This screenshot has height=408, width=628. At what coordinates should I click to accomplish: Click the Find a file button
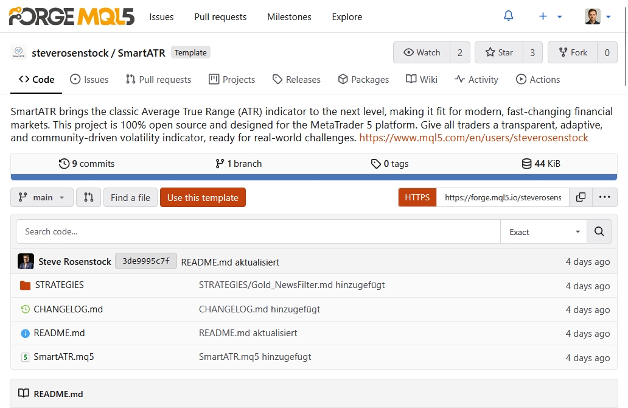click(x=131, y=197)
